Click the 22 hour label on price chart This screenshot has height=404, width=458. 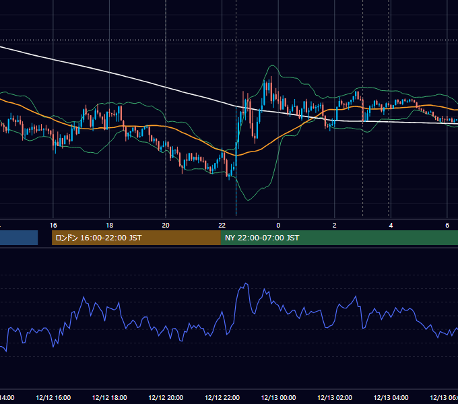pyautogui.click(x=222, y=226)
